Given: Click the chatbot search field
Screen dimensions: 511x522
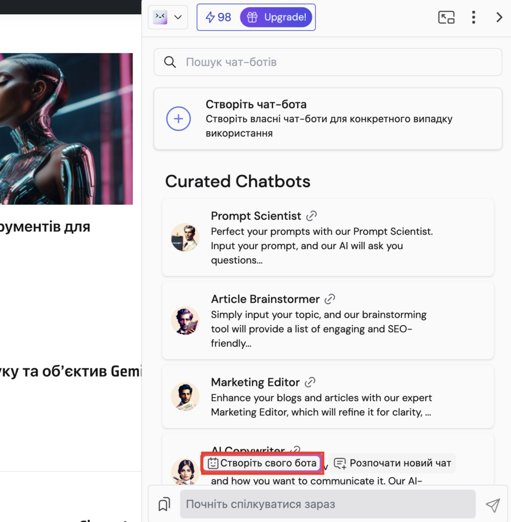Looking at the screenshot, I should pos(337,62).
